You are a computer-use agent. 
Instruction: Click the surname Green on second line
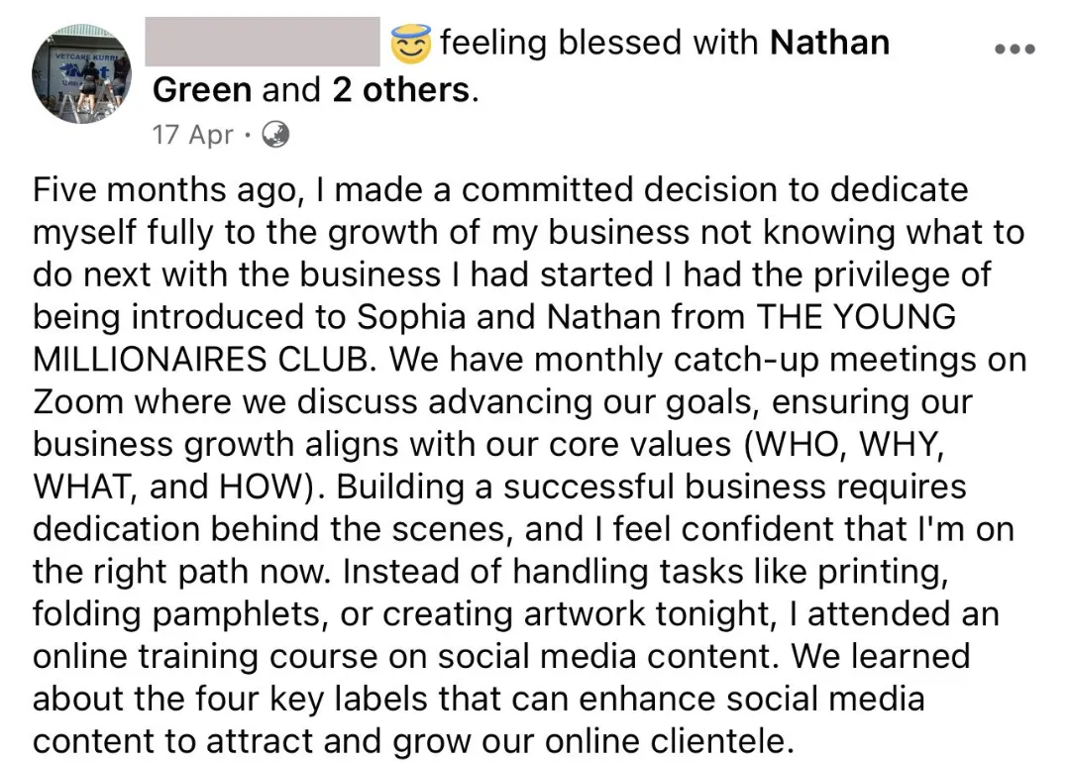202,90
